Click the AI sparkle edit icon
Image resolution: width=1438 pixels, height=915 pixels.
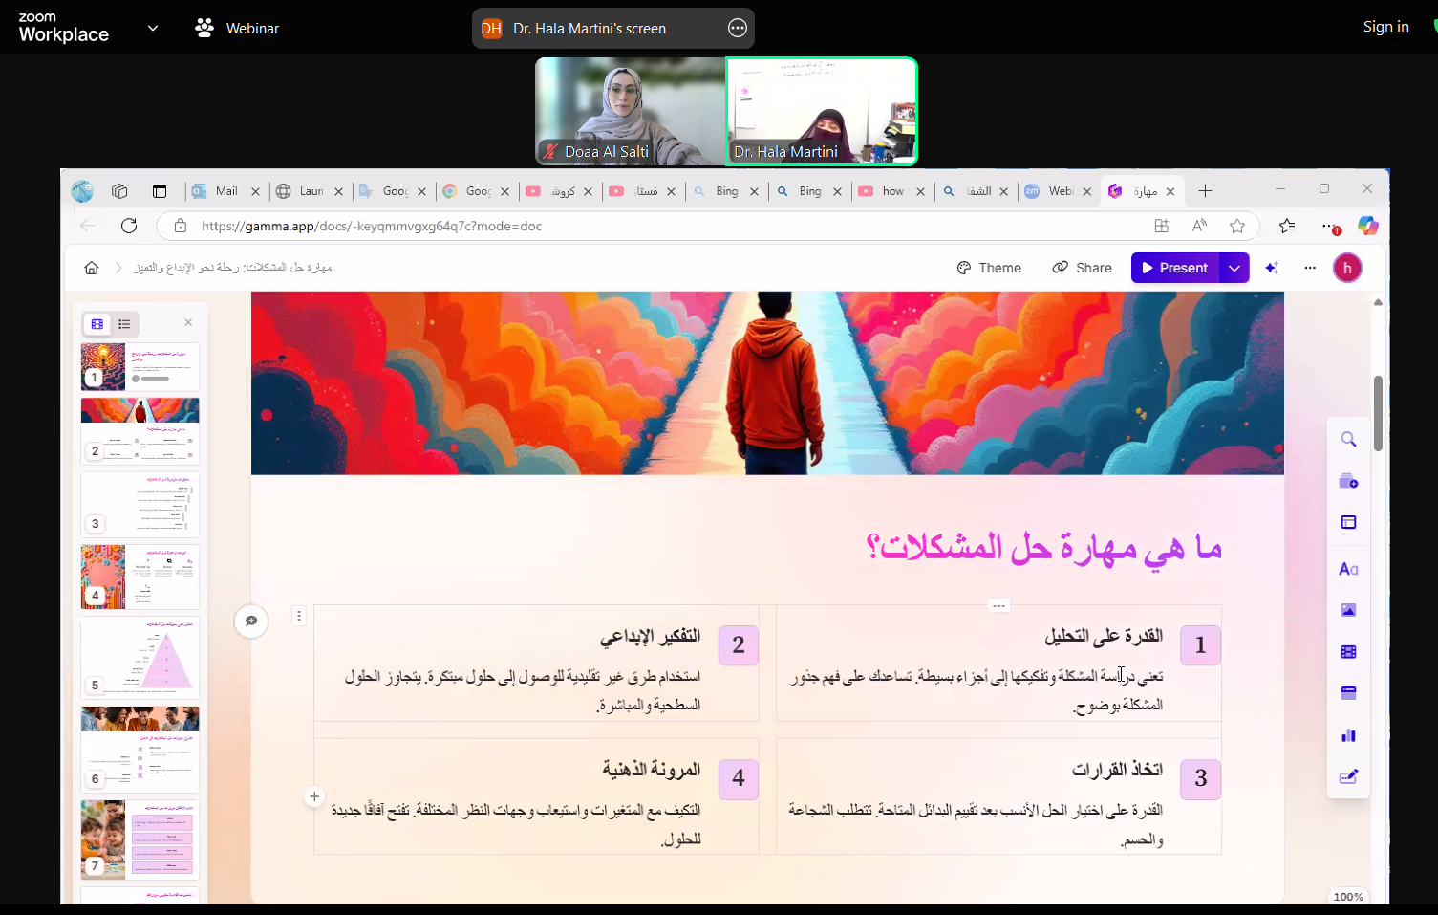pos(1272,269)
